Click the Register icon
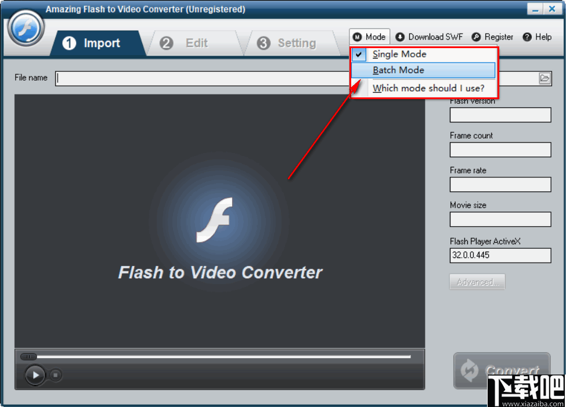This screenshot has width=566, height=407. 477,37
